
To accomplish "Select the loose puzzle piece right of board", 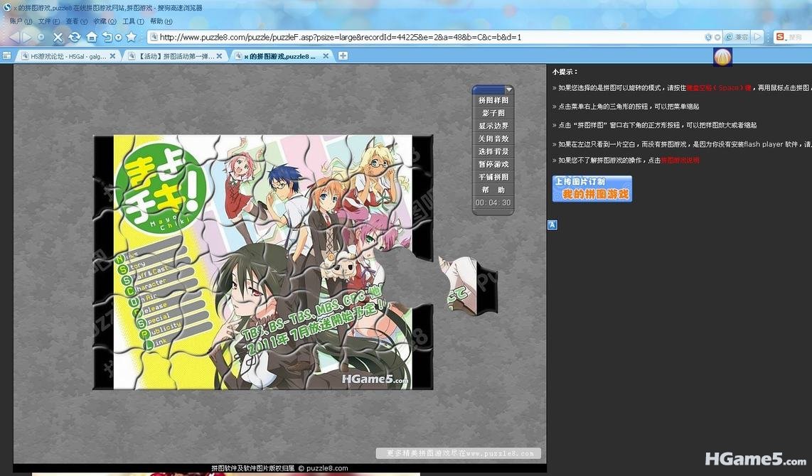I will (x=467, y=285).
